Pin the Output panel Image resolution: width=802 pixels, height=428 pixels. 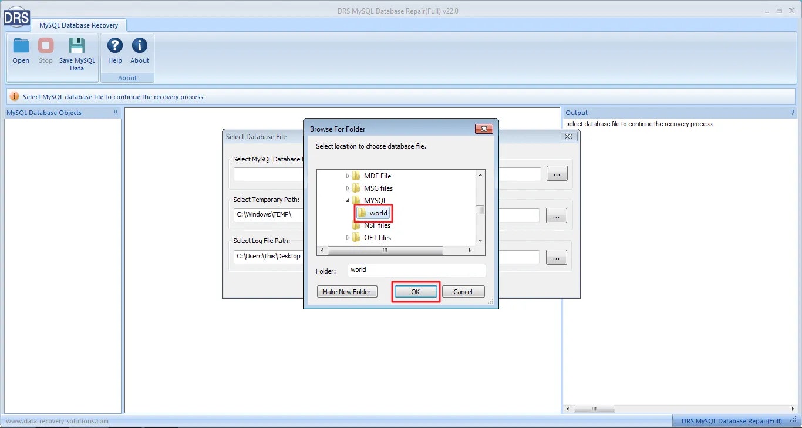click(x=792, y=112)
